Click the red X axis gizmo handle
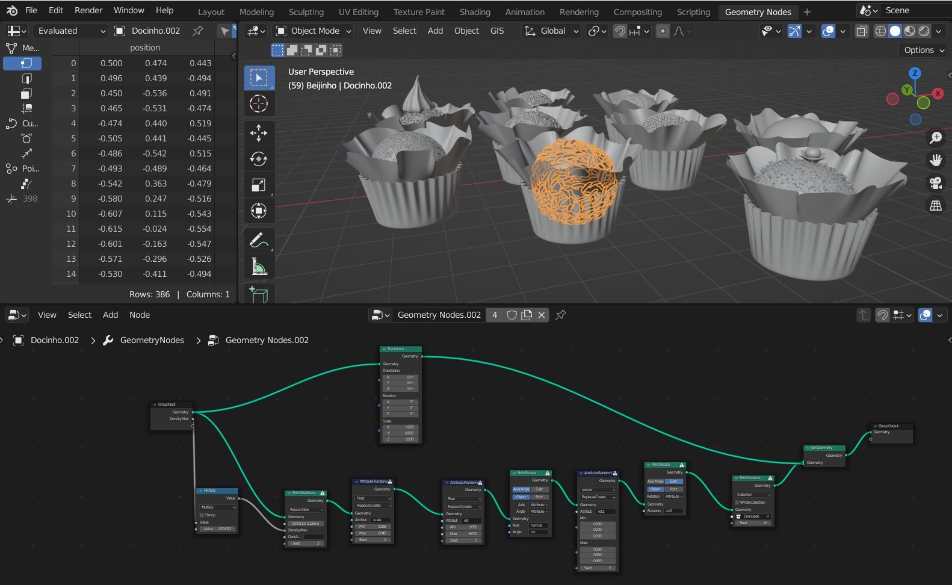Screen dimensions: 952x585 coord(937,93)
